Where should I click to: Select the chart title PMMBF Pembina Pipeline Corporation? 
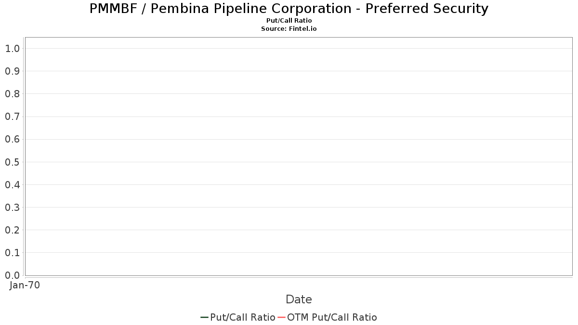coord(289,9)
